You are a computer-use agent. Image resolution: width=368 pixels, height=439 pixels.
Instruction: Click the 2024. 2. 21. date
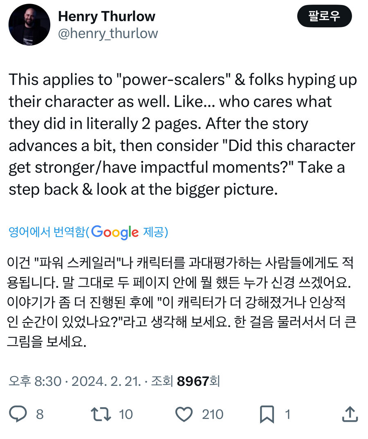pos(106,381)
